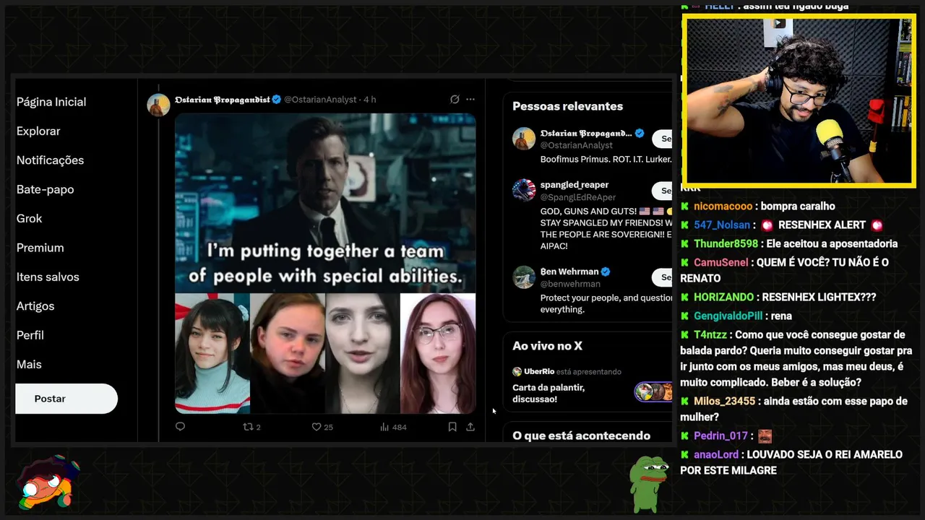Open Bate-papo in the sidebar

click(46, 189)
